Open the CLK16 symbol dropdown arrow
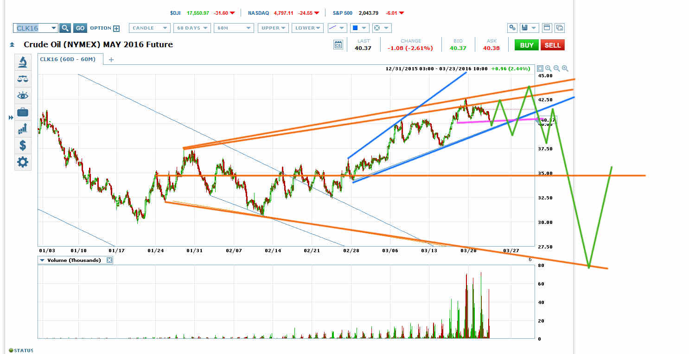The image size is (689, 354). pos(54,28)
